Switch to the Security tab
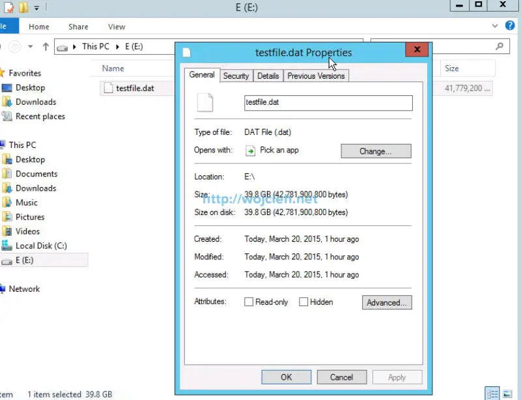 [x=236, y=76]
